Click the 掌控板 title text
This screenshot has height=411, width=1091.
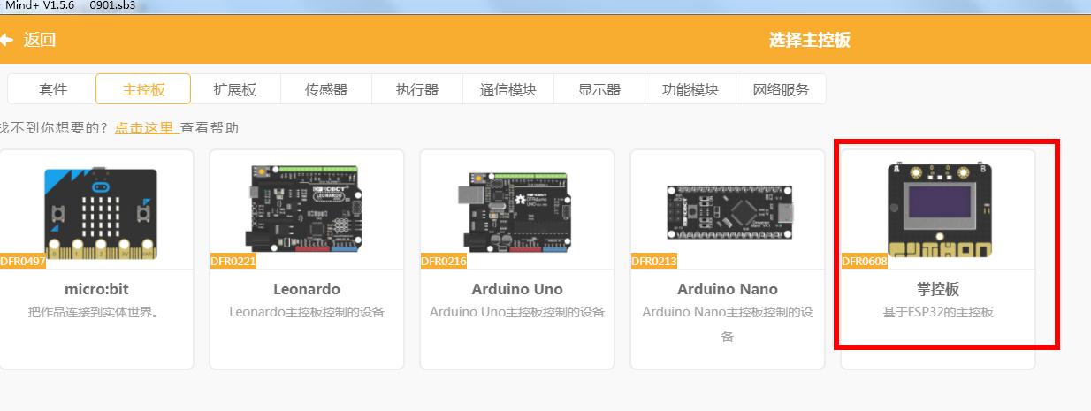938,289
